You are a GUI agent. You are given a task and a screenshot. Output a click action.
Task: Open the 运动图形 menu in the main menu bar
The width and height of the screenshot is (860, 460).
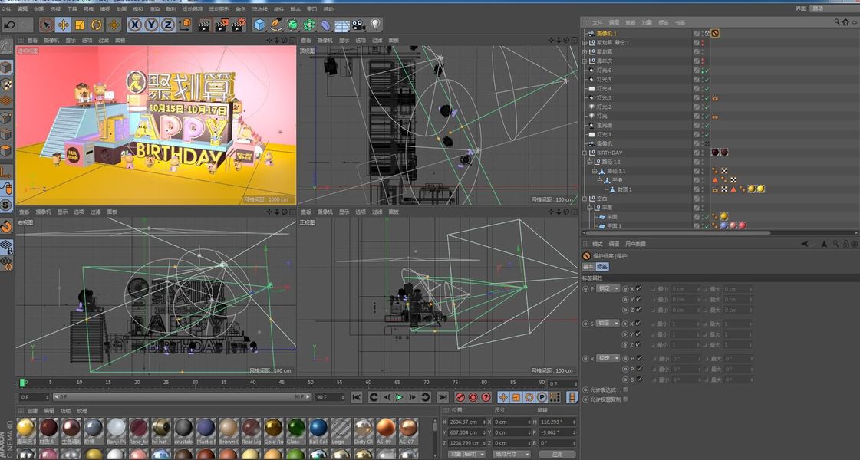pyautogui.click(x=219, y=9)
